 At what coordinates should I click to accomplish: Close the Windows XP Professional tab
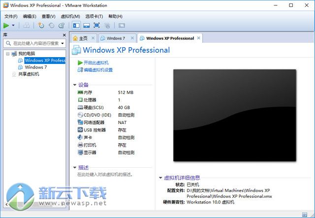198,38
